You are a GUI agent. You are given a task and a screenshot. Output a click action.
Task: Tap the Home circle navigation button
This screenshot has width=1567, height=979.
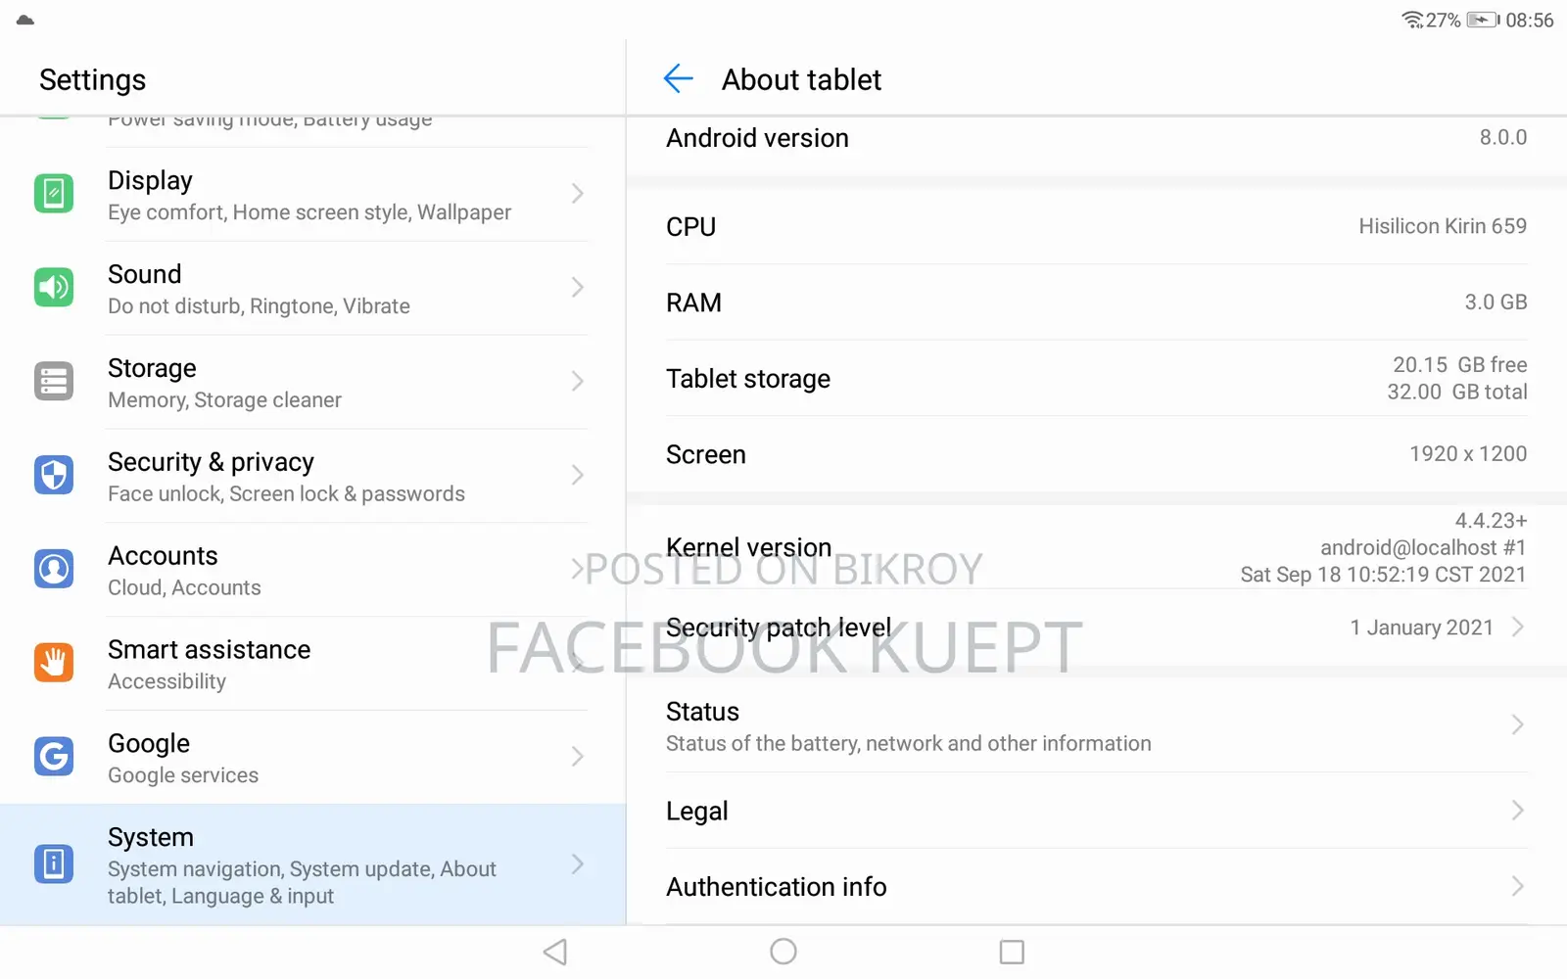(783, 952)
